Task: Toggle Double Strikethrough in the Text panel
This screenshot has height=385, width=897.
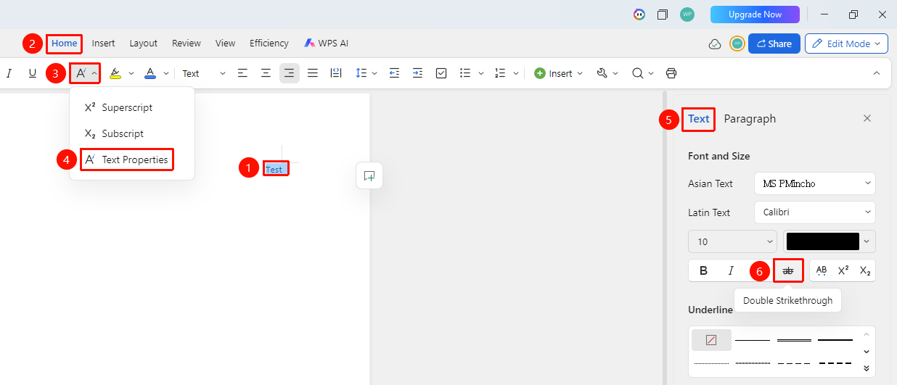Action: coord(788,270)
